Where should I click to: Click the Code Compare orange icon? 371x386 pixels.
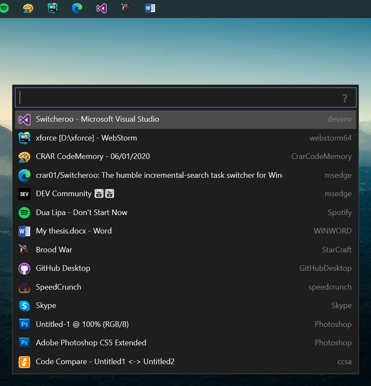[x=24, y=362]
